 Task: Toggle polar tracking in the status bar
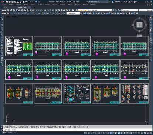[99, 133]
